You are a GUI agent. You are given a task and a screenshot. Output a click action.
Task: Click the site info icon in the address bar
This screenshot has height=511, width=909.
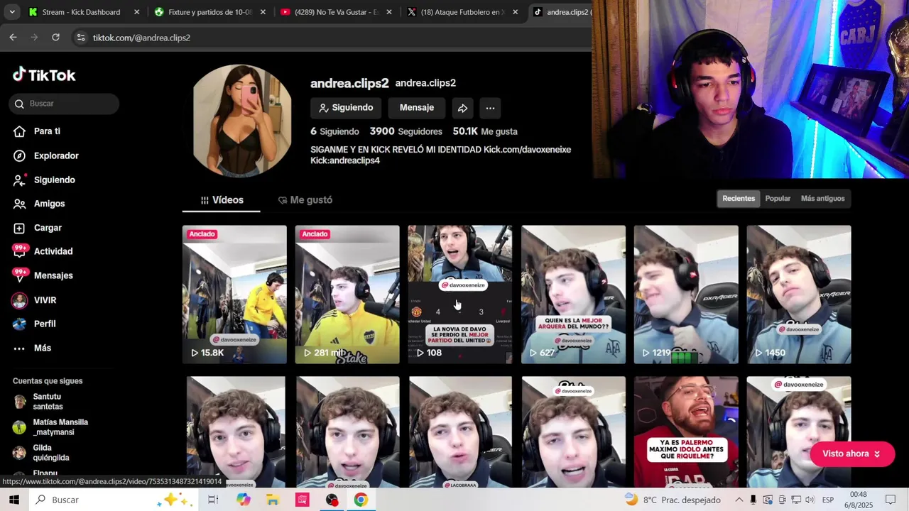(x=81, y=38)
